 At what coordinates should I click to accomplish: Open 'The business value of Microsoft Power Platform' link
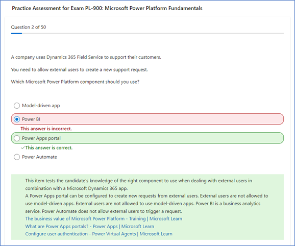104,219
